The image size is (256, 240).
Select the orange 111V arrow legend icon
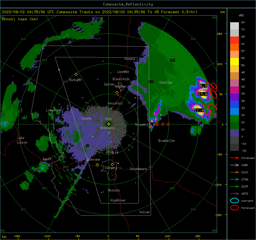[x=234, y=172]
